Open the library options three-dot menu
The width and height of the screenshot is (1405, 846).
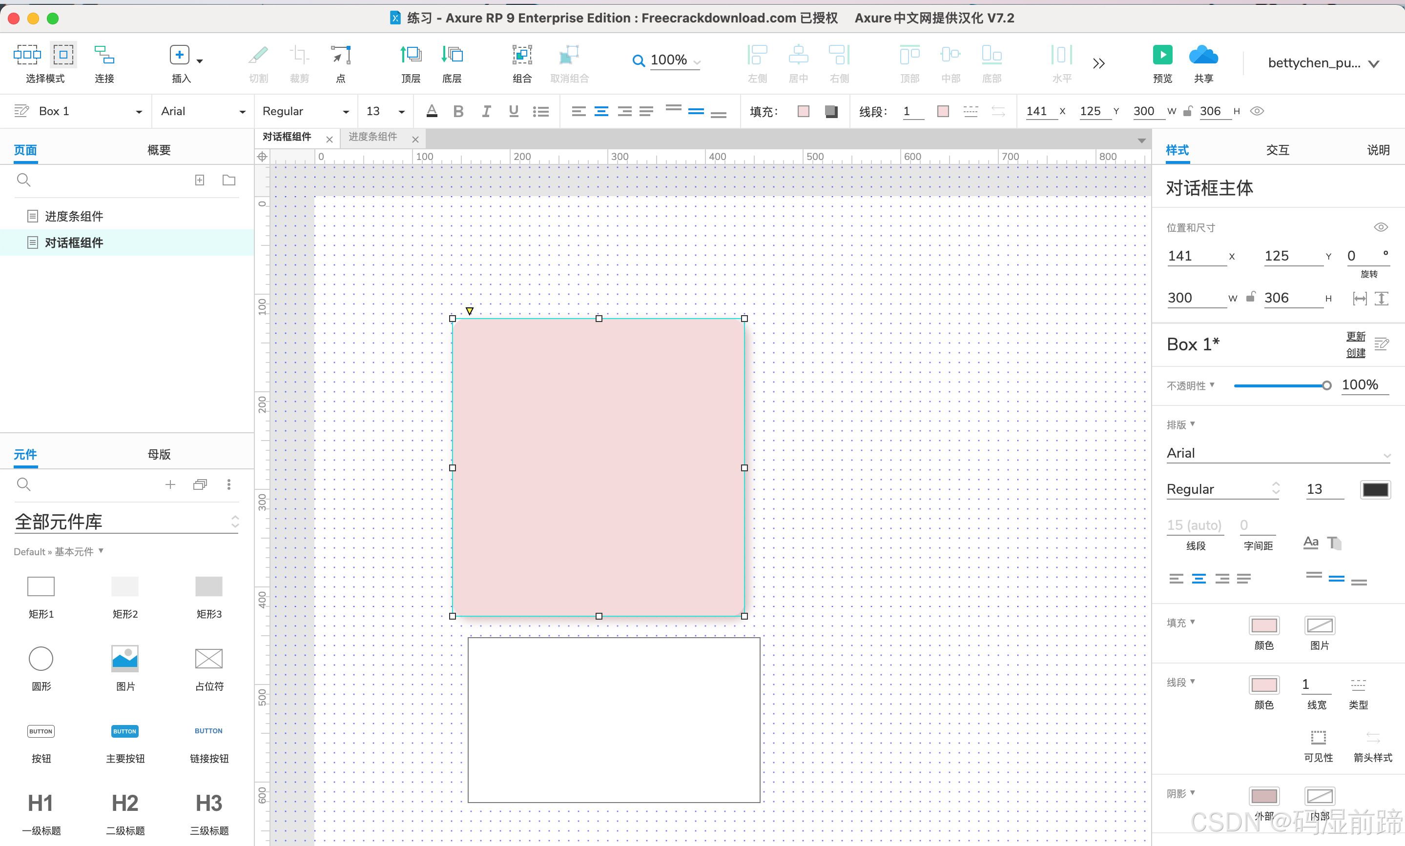[228, 484]
